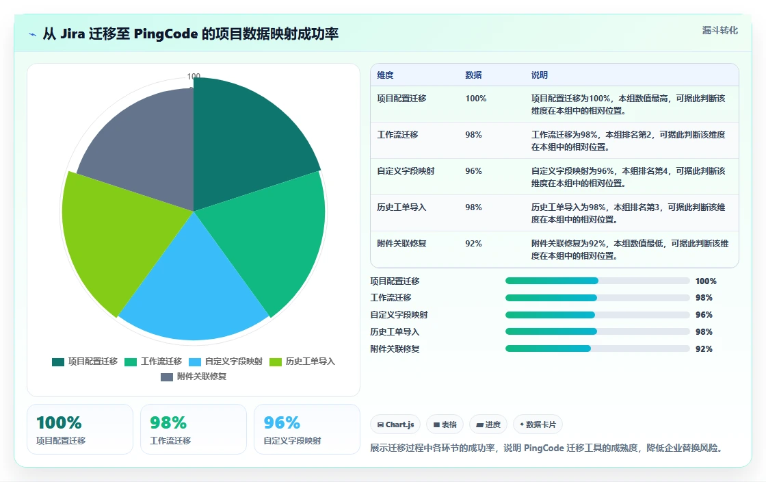766x482 pixels.
Task: Open the 98% 工作流迁移 stat card
Action: pyautogui.click(x=194, y=429)
